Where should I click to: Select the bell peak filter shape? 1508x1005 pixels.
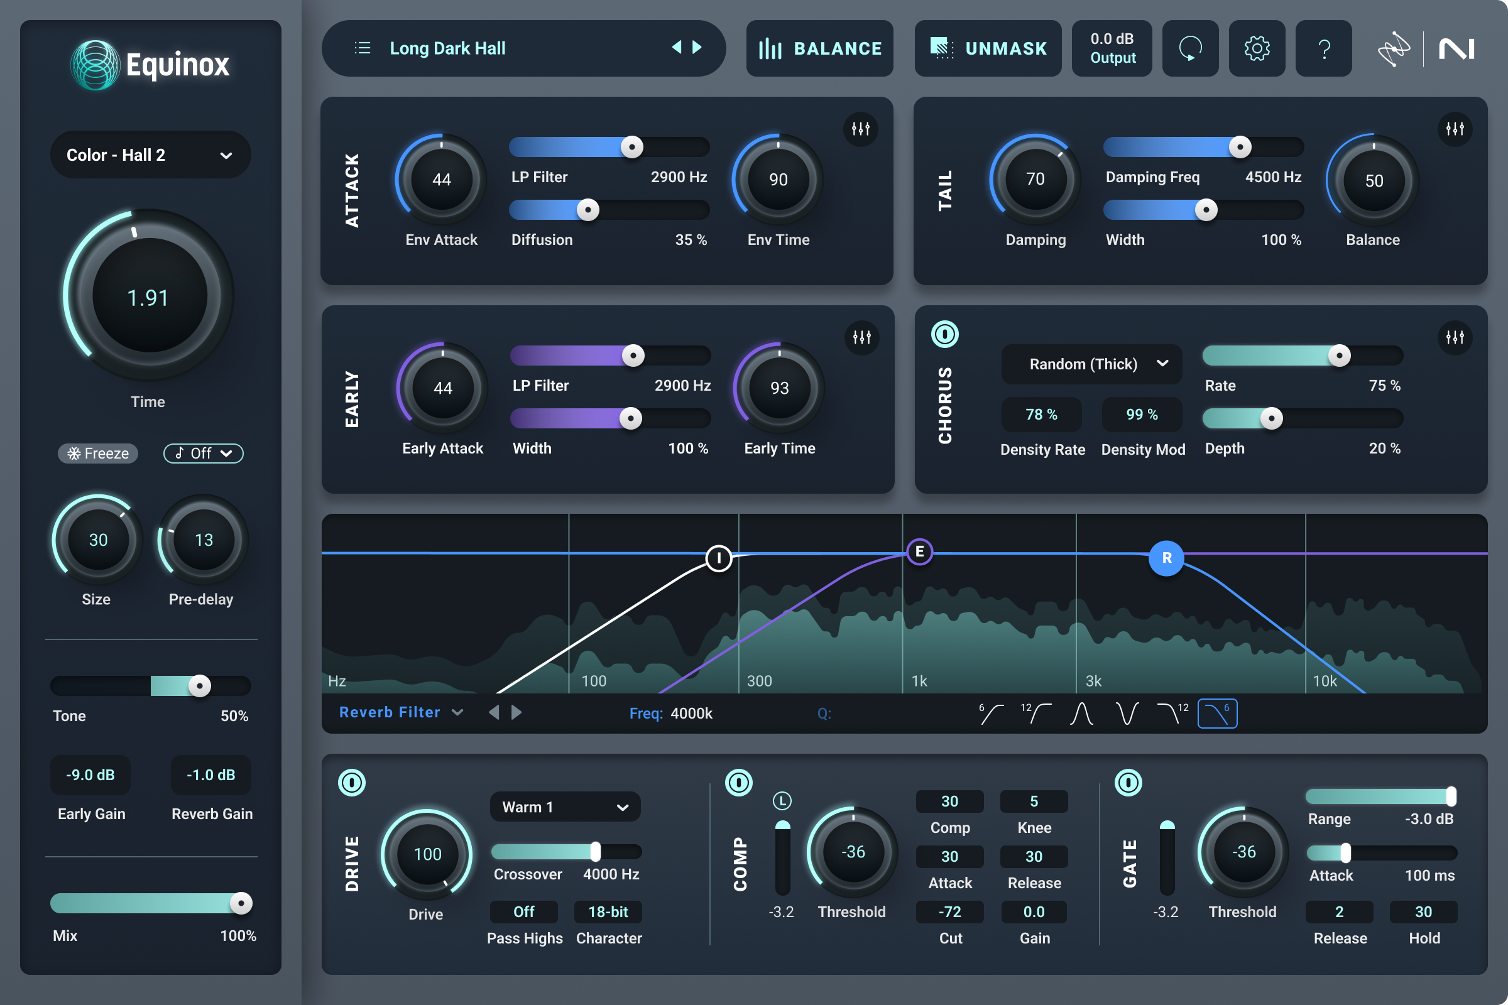click(1081, 714)
